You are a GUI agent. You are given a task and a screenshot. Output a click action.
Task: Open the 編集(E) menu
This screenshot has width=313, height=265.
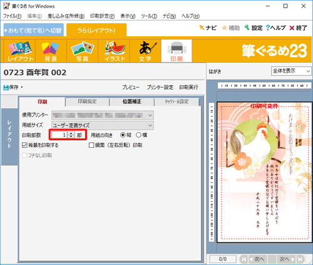[x=34, y=16]
